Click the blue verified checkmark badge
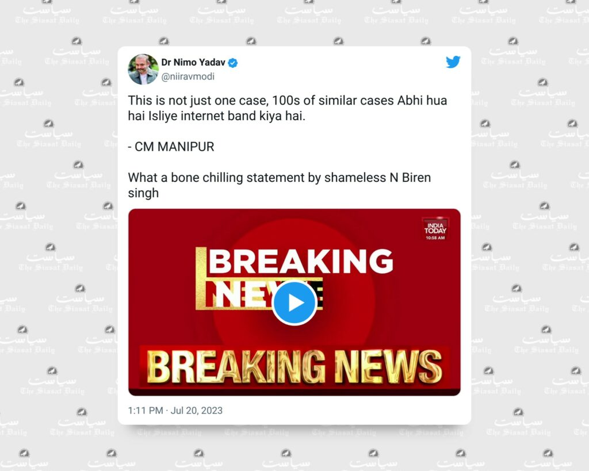 (x=233, y=63)
